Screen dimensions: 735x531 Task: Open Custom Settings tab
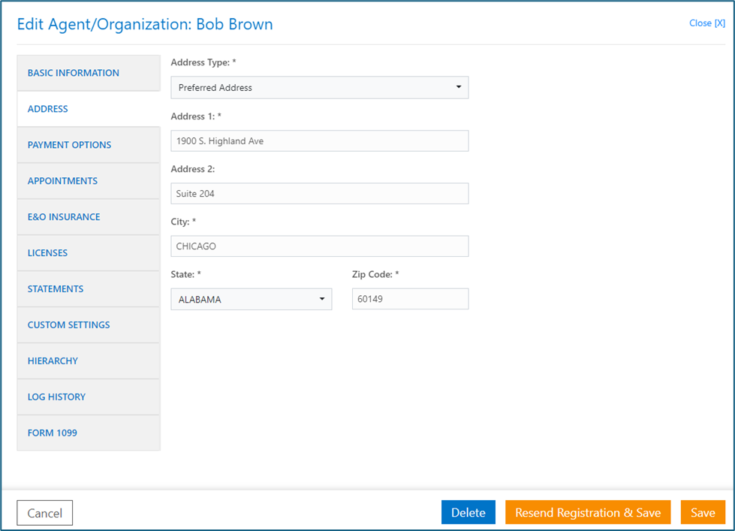point(89,325)
